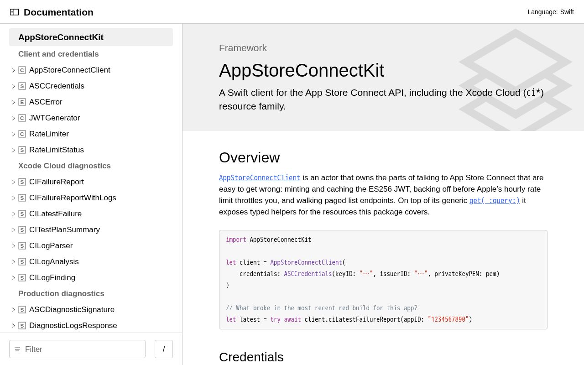Viewport: 584px width, 365px height.
Task: Expand the JWTGenerator tree node
Action: pos(14,118)
